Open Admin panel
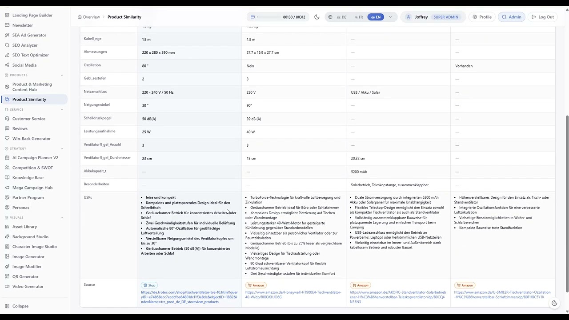This screenshot has width=569, height=320. pos(512,17)
